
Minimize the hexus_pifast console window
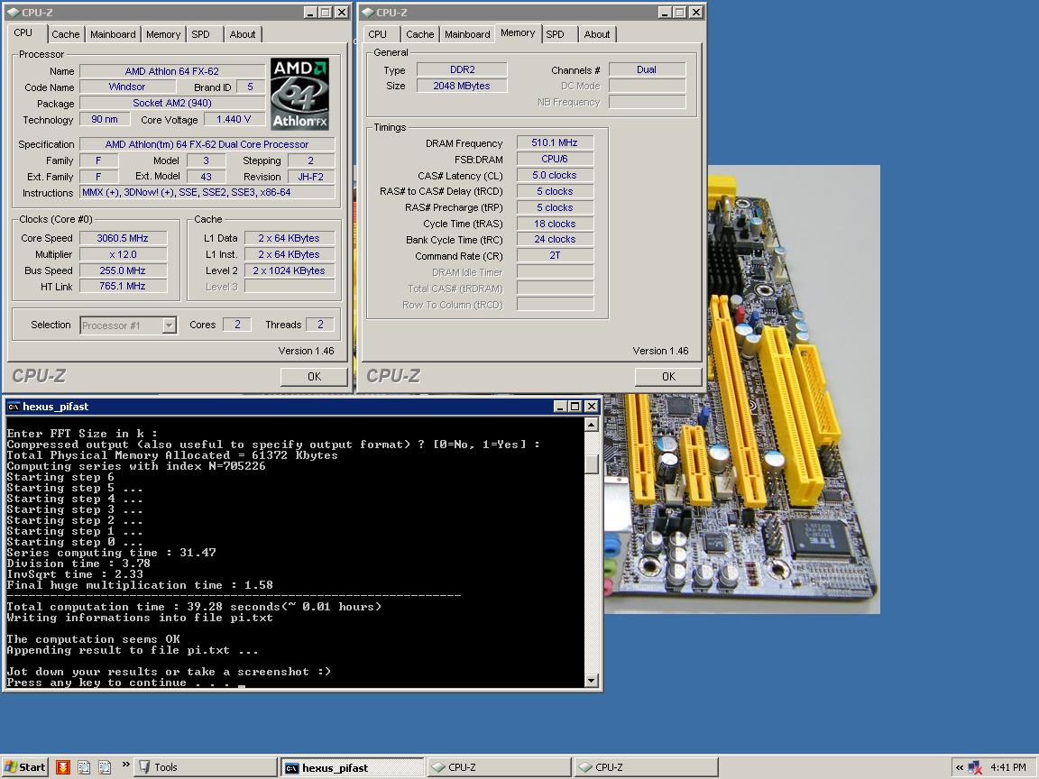click(560, 406)
